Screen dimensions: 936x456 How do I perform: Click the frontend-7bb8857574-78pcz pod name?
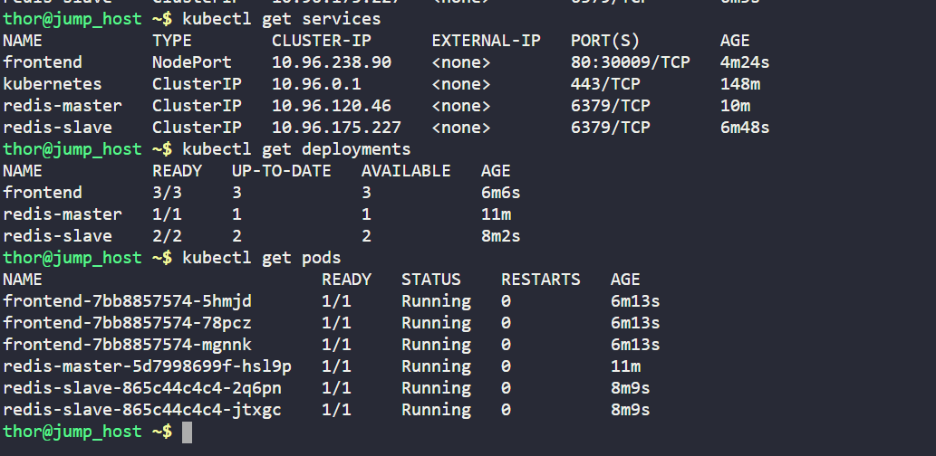[x=128, y=323]
